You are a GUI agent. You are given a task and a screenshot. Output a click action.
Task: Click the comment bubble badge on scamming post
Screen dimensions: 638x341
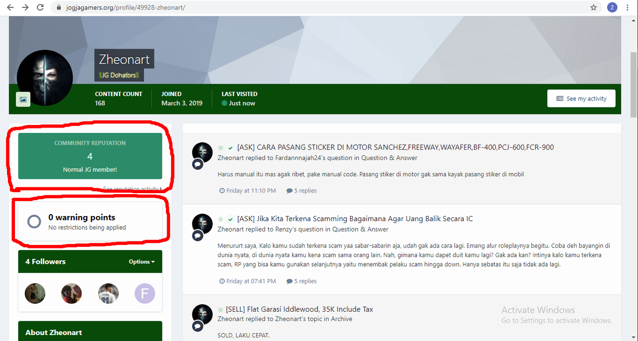(x=198, y=235)
